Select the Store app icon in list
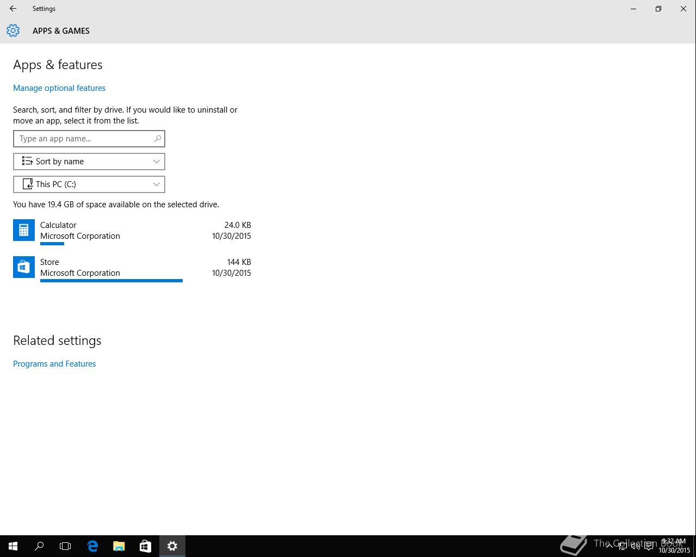This screenshot has height=557, width=696. 24,267
